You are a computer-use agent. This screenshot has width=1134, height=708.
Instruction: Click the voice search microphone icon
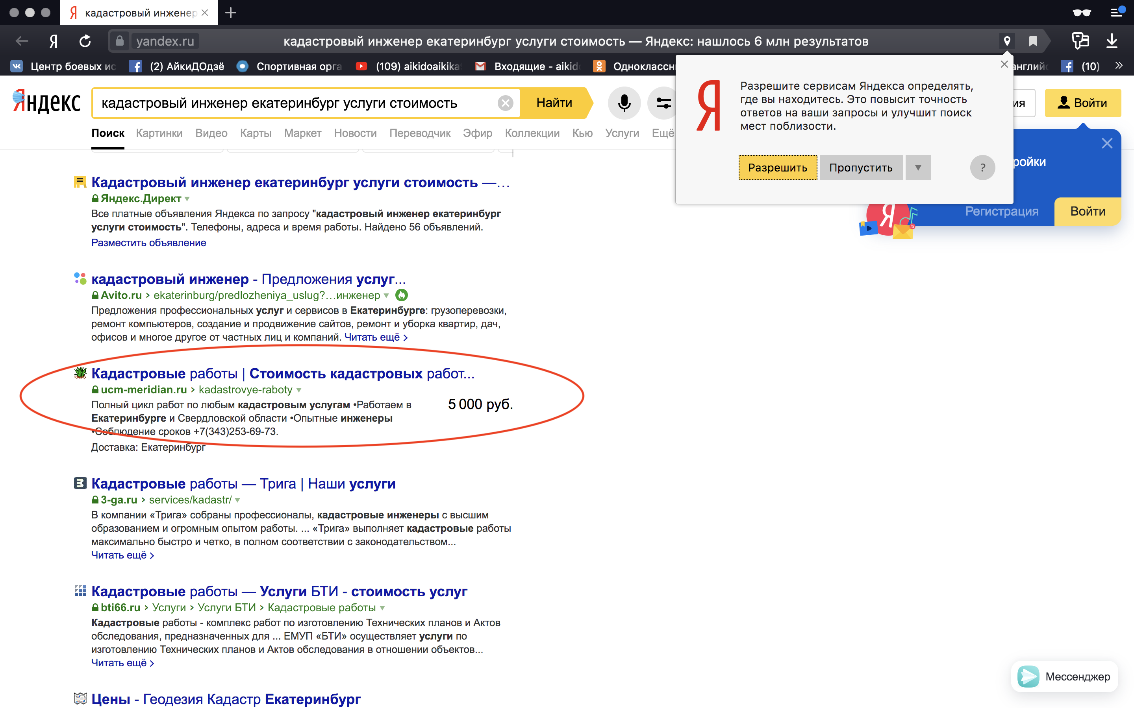(x=624, y=103)
